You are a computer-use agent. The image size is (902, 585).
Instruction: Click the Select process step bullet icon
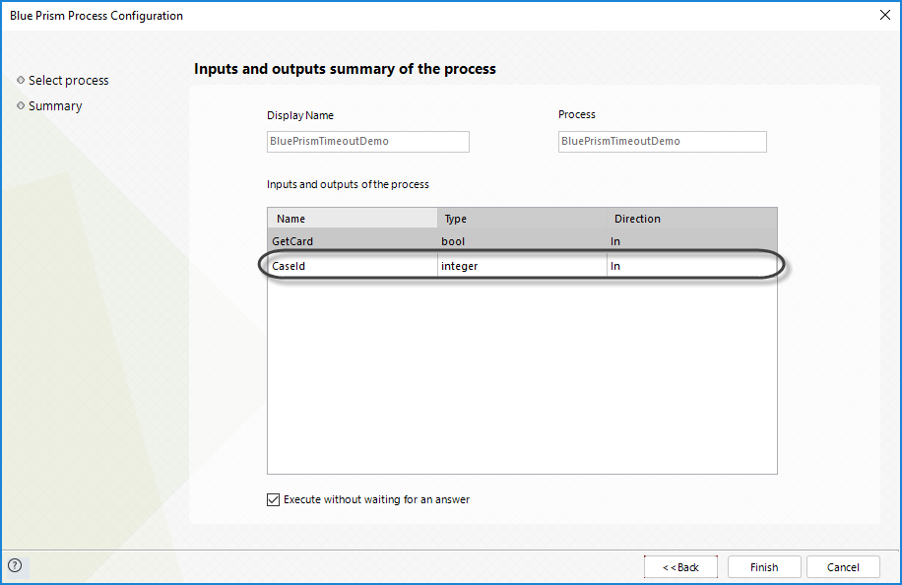(21, 80)
